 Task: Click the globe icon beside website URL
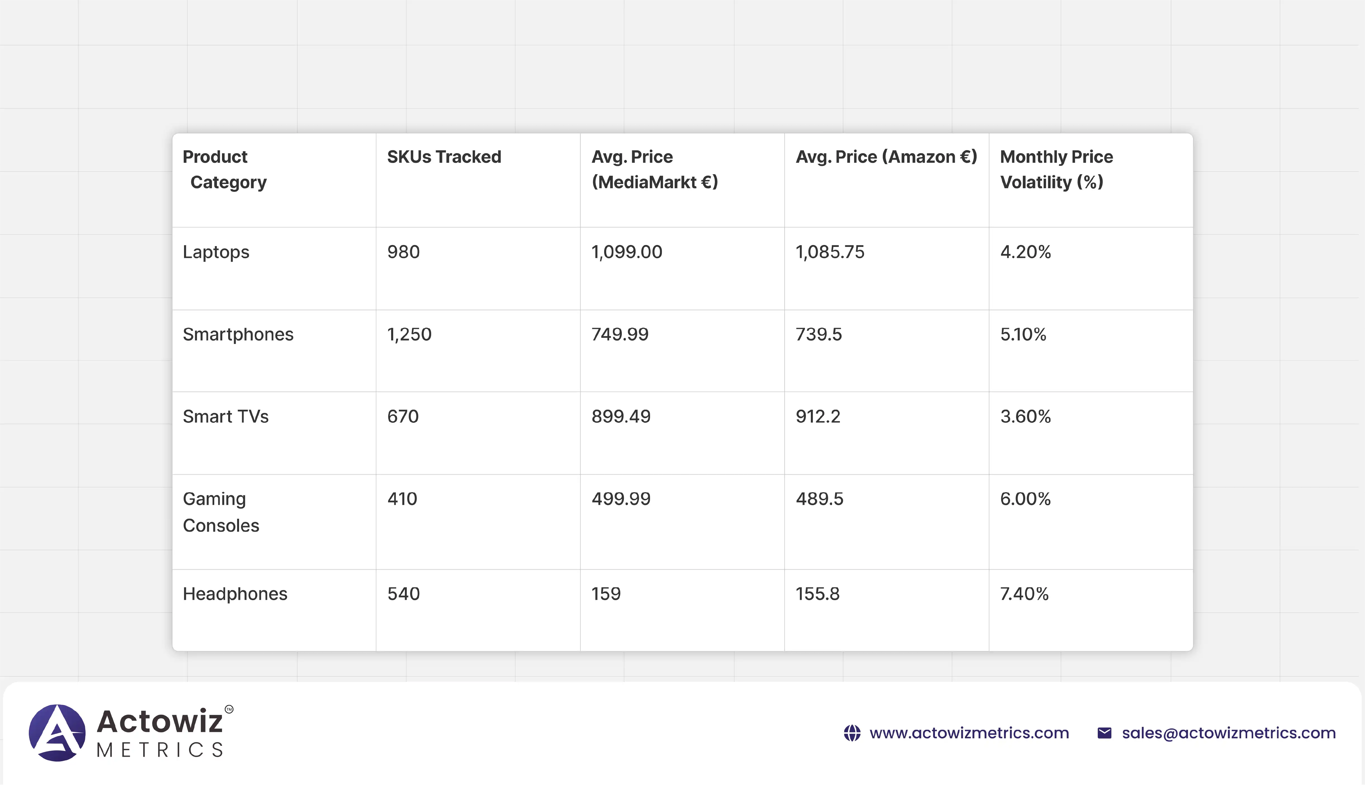coord(852,733)
